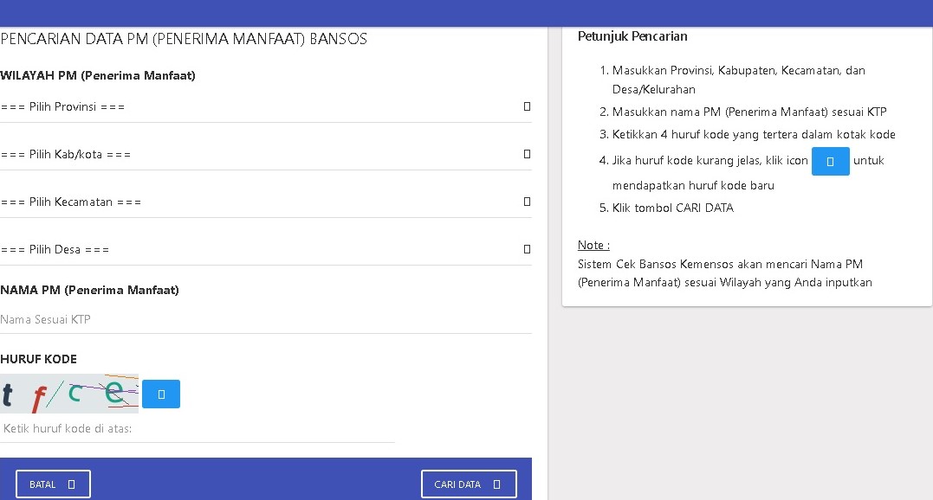Click the 'PENCARIAN DATA PM' page title
Viewport: 933px width, 500px height.
[x=184, y=39]
